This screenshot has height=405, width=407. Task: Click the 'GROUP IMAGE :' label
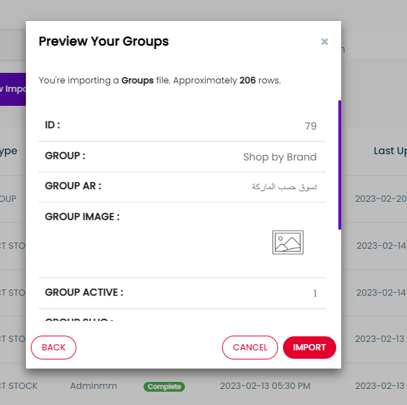[82, 217]
